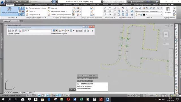The width and height of the screenshot is (181, 102).
Task: Expand the Рисование panel
Action: pyautogui.click(x=110, y=18)
